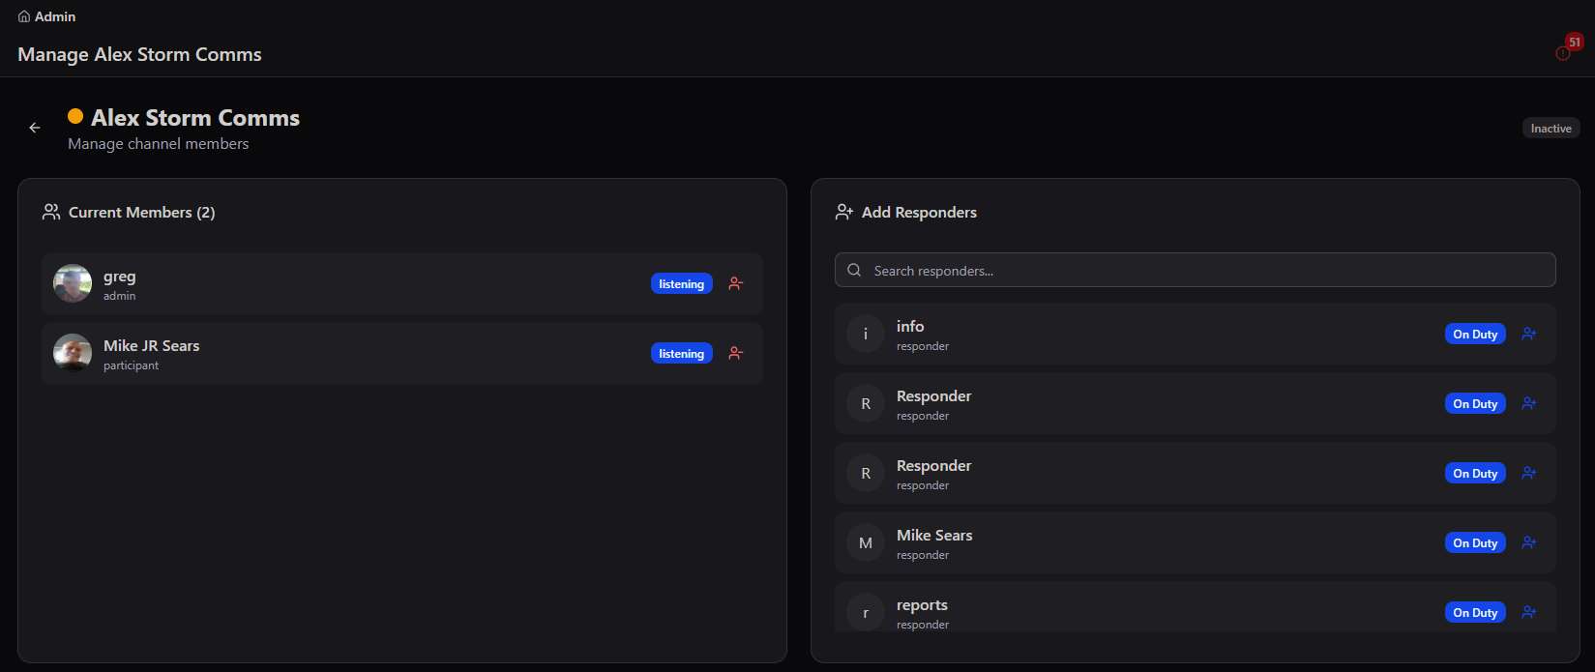Add the reports responder to the channel
Image resolution: width=1595 pixels, height=672 pixels.
click(1528, 612)
